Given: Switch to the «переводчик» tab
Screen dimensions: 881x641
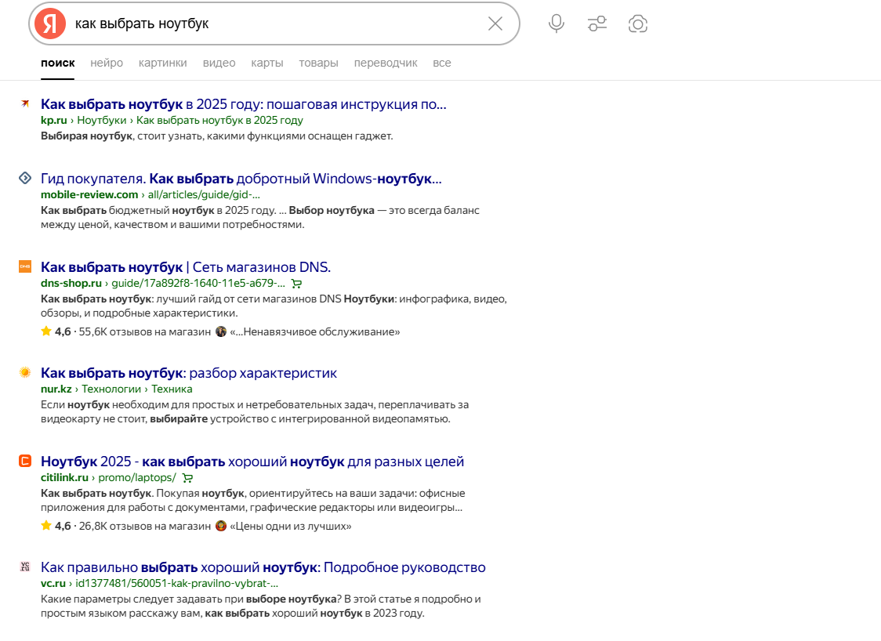Looking at the screenshot, I should click(386, 63).
